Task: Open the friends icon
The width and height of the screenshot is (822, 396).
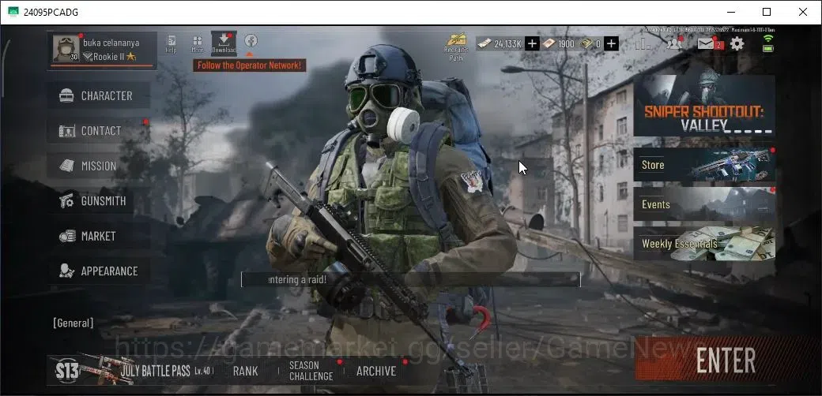Action: (x=674, y=43)
